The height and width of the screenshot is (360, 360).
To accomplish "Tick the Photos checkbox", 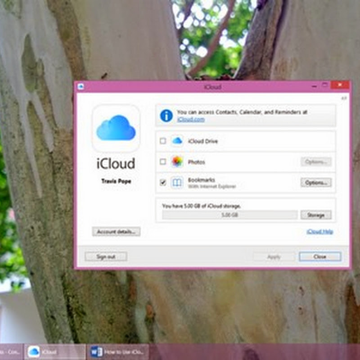I will 163,162.
